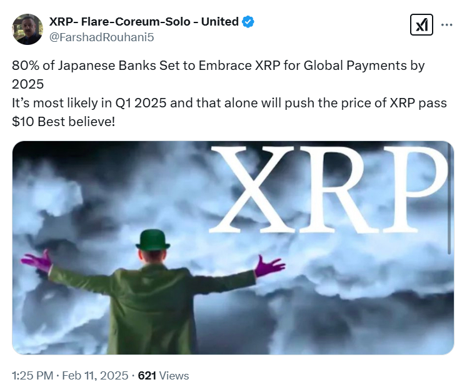Open the 1:25 PM post timestamp

pos(33,376)
